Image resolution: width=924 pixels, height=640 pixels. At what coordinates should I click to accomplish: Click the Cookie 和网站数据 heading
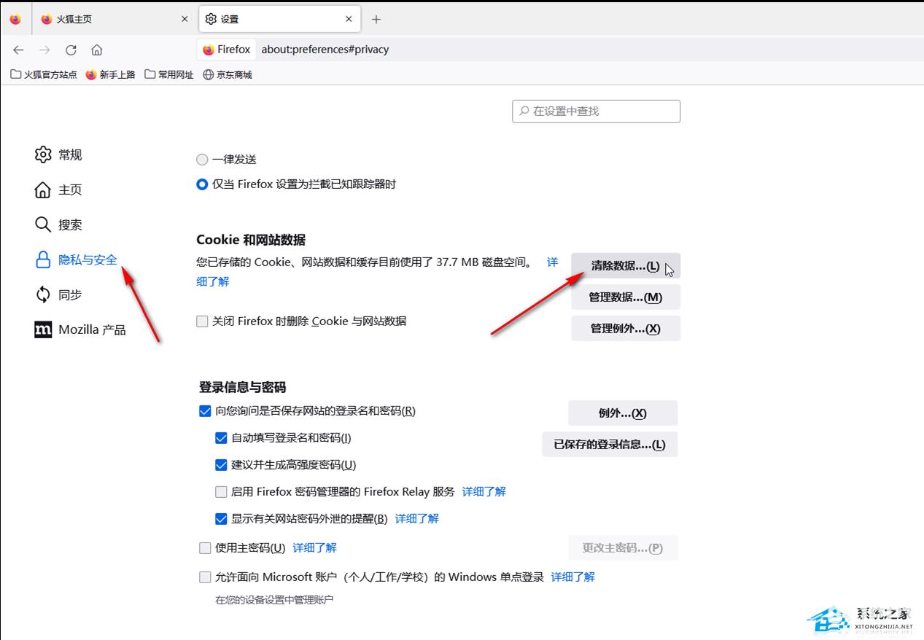coord(251,240)
